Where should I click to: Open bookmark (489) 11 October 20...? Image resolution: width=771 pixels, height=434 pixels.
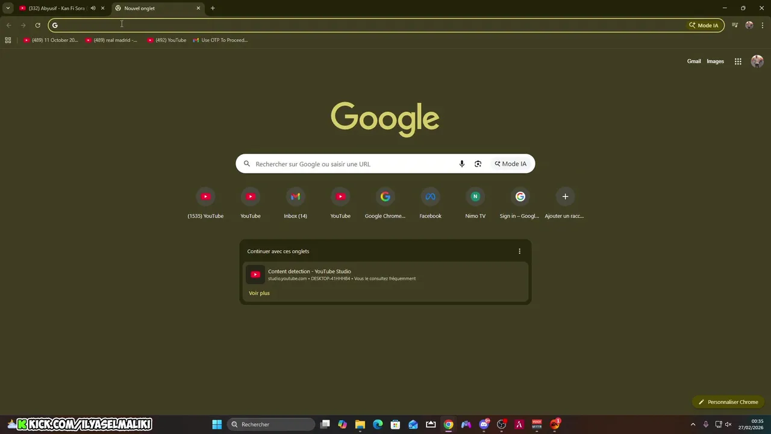pyautogui.click(x=51, y=40)
